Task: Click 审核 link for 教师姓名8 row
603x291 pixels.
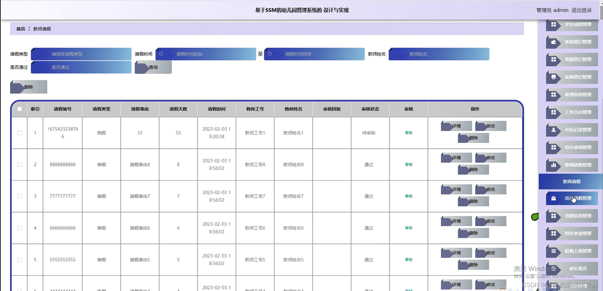Action: point(409,165)
